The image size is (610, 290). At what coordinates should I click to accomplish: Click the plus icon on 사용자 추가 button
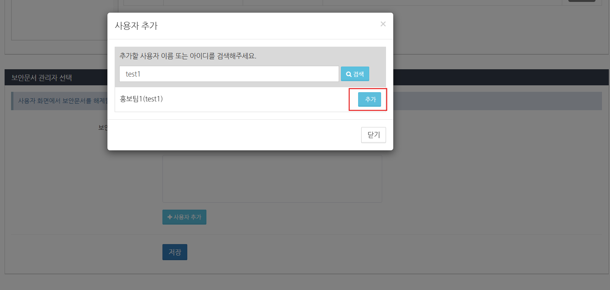[170, 217]
